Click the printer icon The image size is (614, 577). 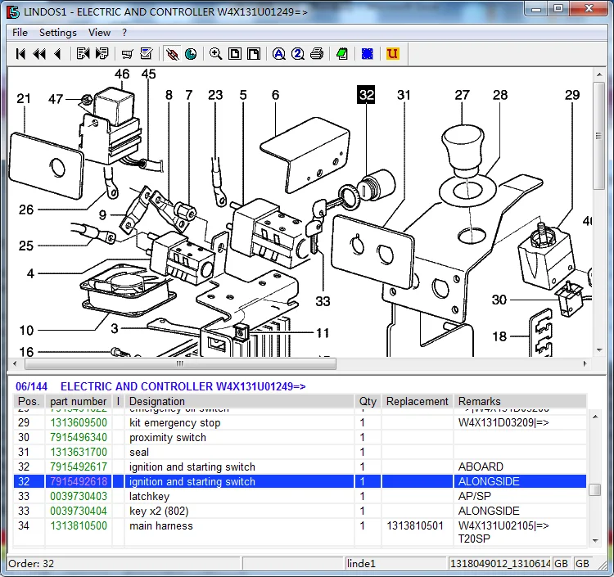[316, 54]
